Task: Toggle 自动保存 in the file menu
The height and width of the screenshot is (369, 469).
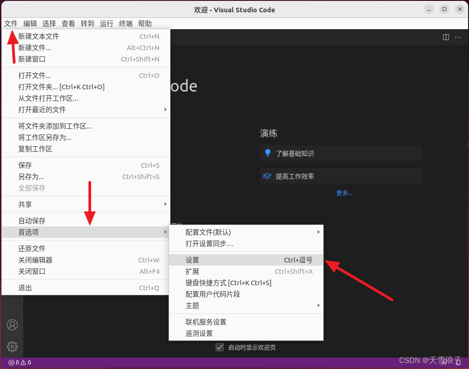Action: 86,220
